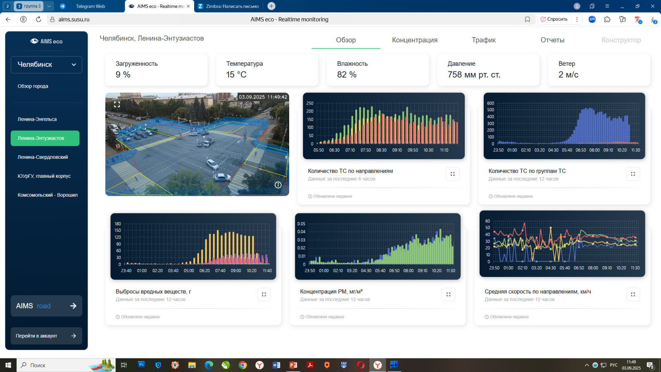Open Microsoft Word from the taskbar
Image resolution: width=661 pixels, height=372 pixels.
tap(276, 365)
